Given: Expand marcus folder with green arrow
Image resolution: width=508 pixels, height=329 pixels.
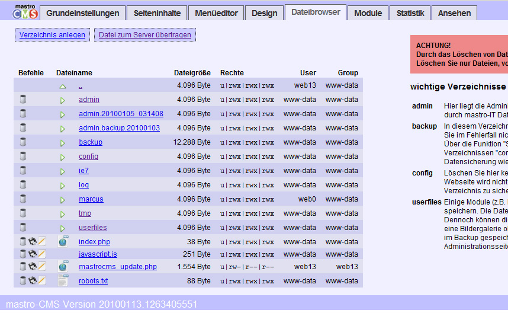Looking at the screenshot, I should pos(63,200).
